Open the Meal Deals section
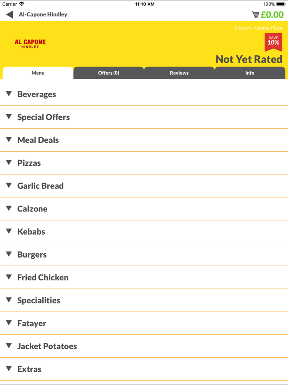 click(x=38, y=140)
